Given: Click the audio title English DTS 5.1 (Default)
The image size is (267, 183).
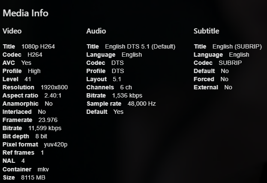Looking at the screenshot, I should (x=140, y=46).
